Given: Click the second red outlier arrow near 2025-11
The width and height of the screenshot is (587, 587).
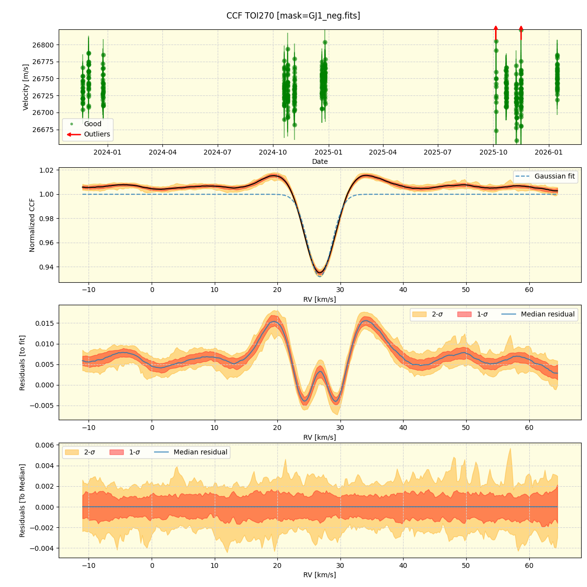Looking at the screenshot, I should pyautogui.click(x=521, y=33).
